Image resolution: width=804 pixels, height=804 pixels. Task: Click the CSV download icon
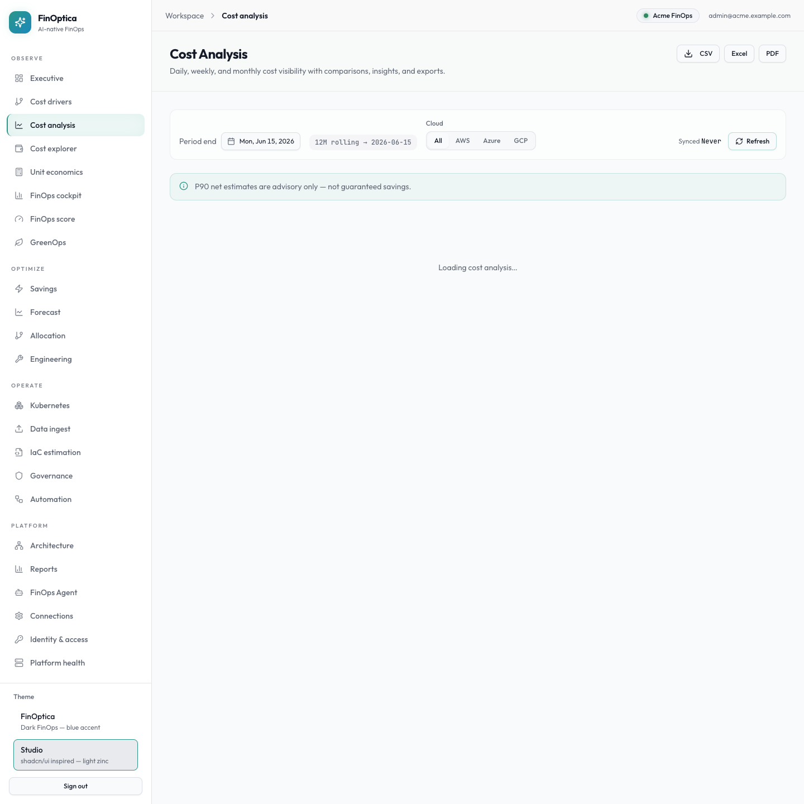point(688,54)
